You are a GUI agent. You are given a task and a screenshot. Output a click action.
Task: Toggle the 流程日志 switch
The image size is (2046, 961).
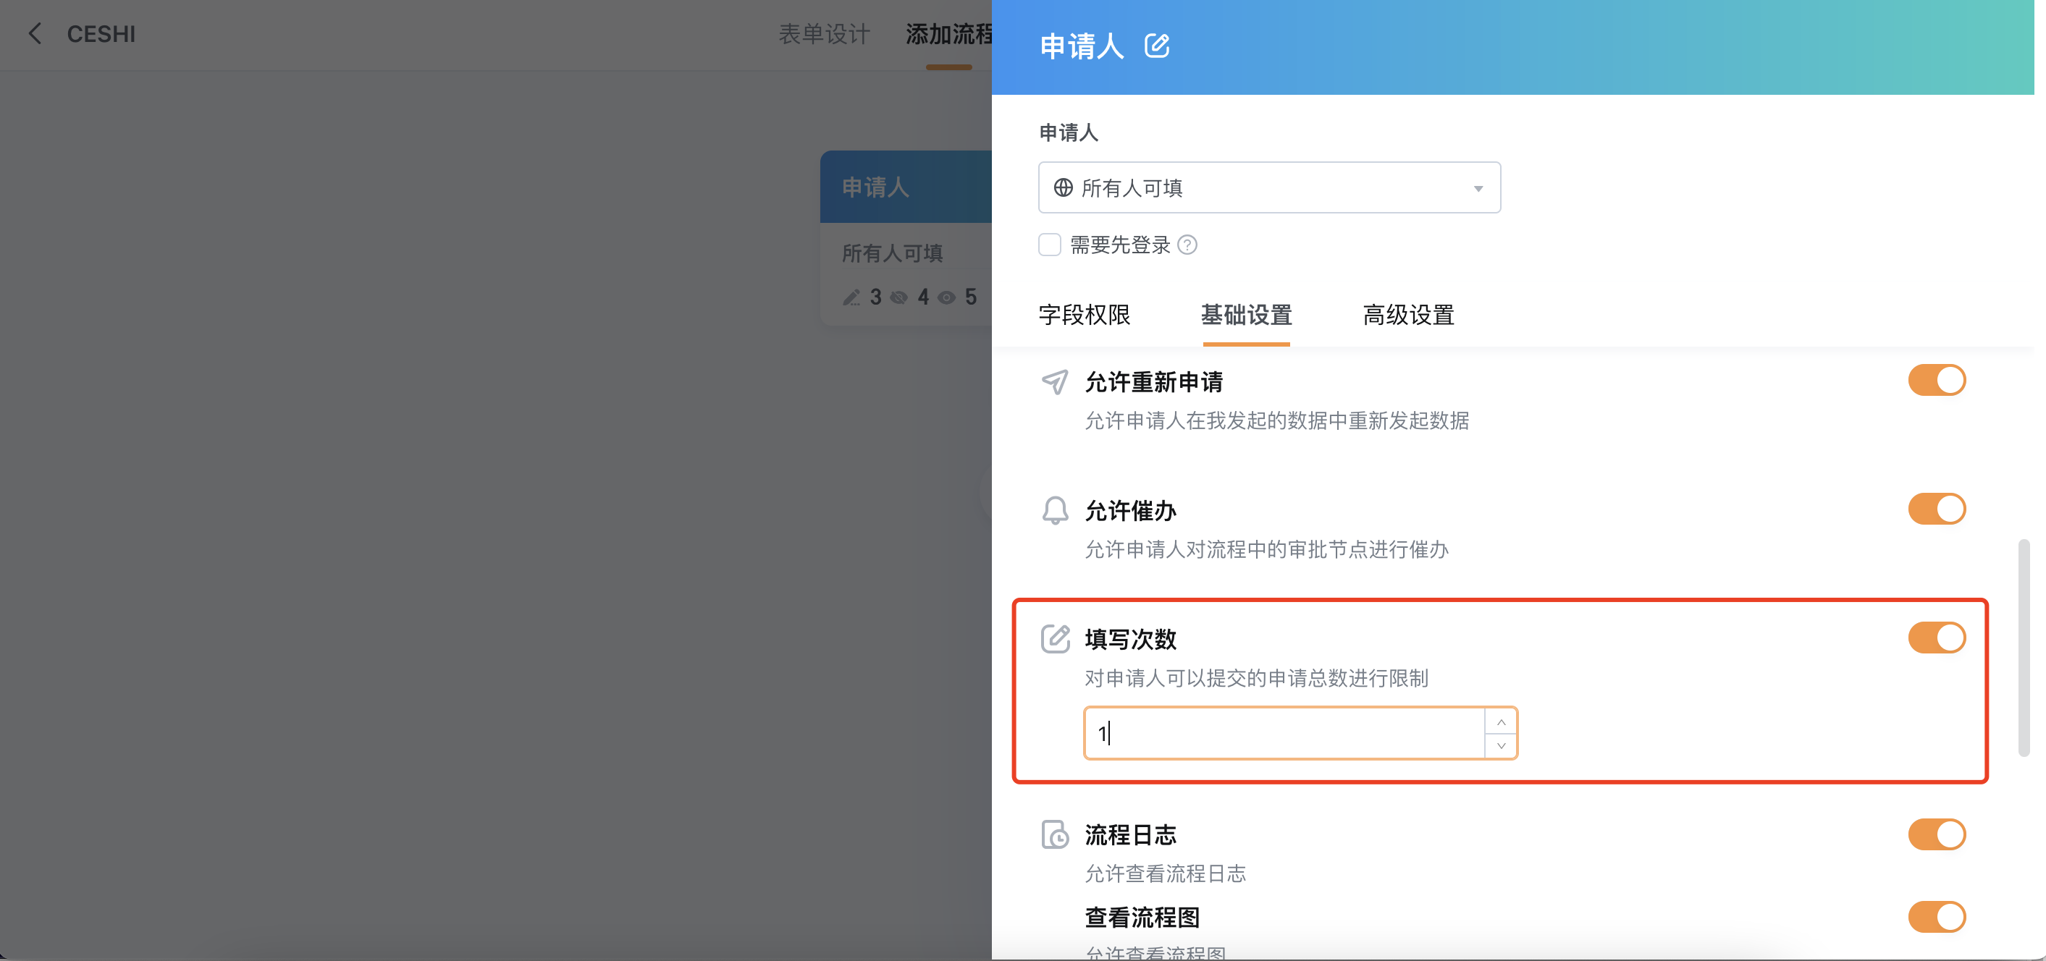1937,834
